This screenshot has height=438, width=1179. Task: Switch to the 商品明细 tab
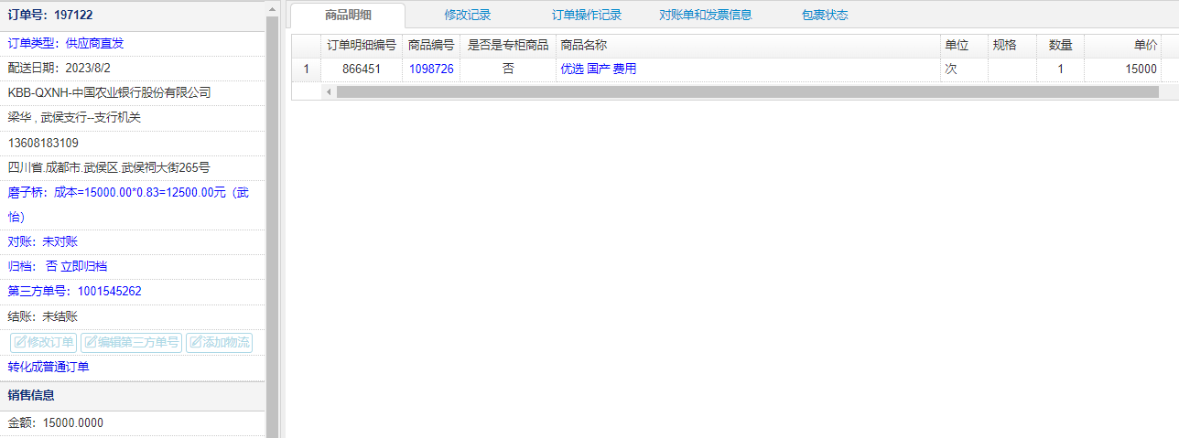click(x=348, y=15)
